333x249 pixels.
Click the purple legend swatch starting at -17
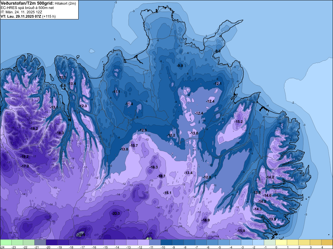86,242
